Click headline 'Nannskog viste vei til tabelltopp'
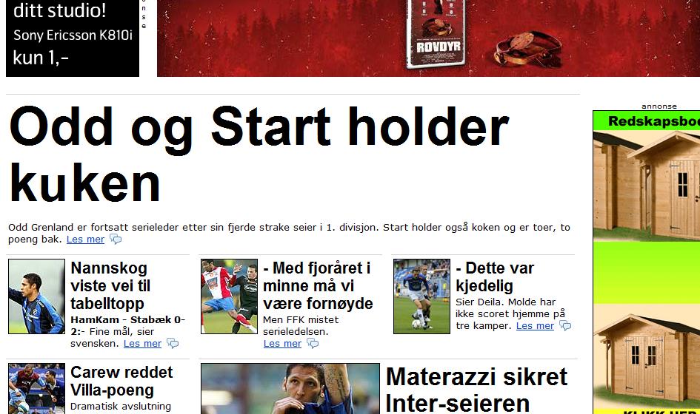The width and height of the screenshot is (700, 414). pyautogui.click(x=110, y=285)
